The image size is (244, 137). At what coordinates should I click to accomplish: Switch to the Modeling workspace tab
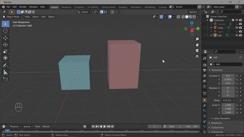pyautogui.click(x=66, y=7)
